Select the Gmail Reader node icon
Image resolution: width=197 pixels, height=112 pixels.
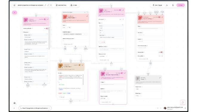65,17
